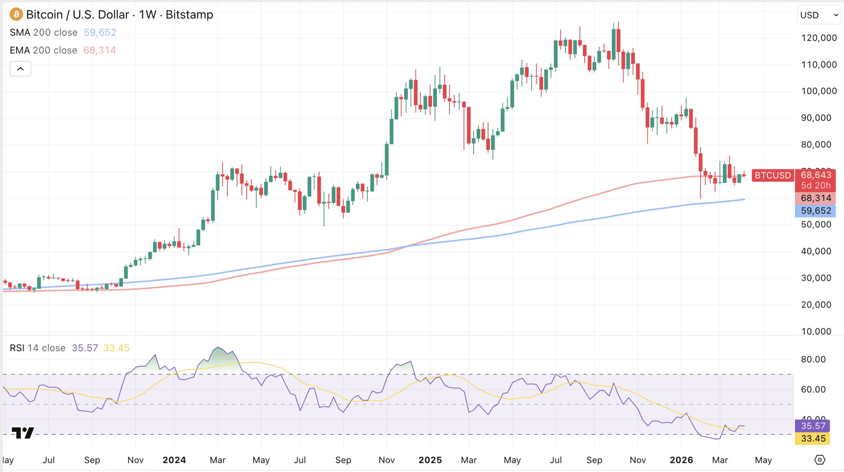Click the 2024 label on the time axis

pos(174,460)
